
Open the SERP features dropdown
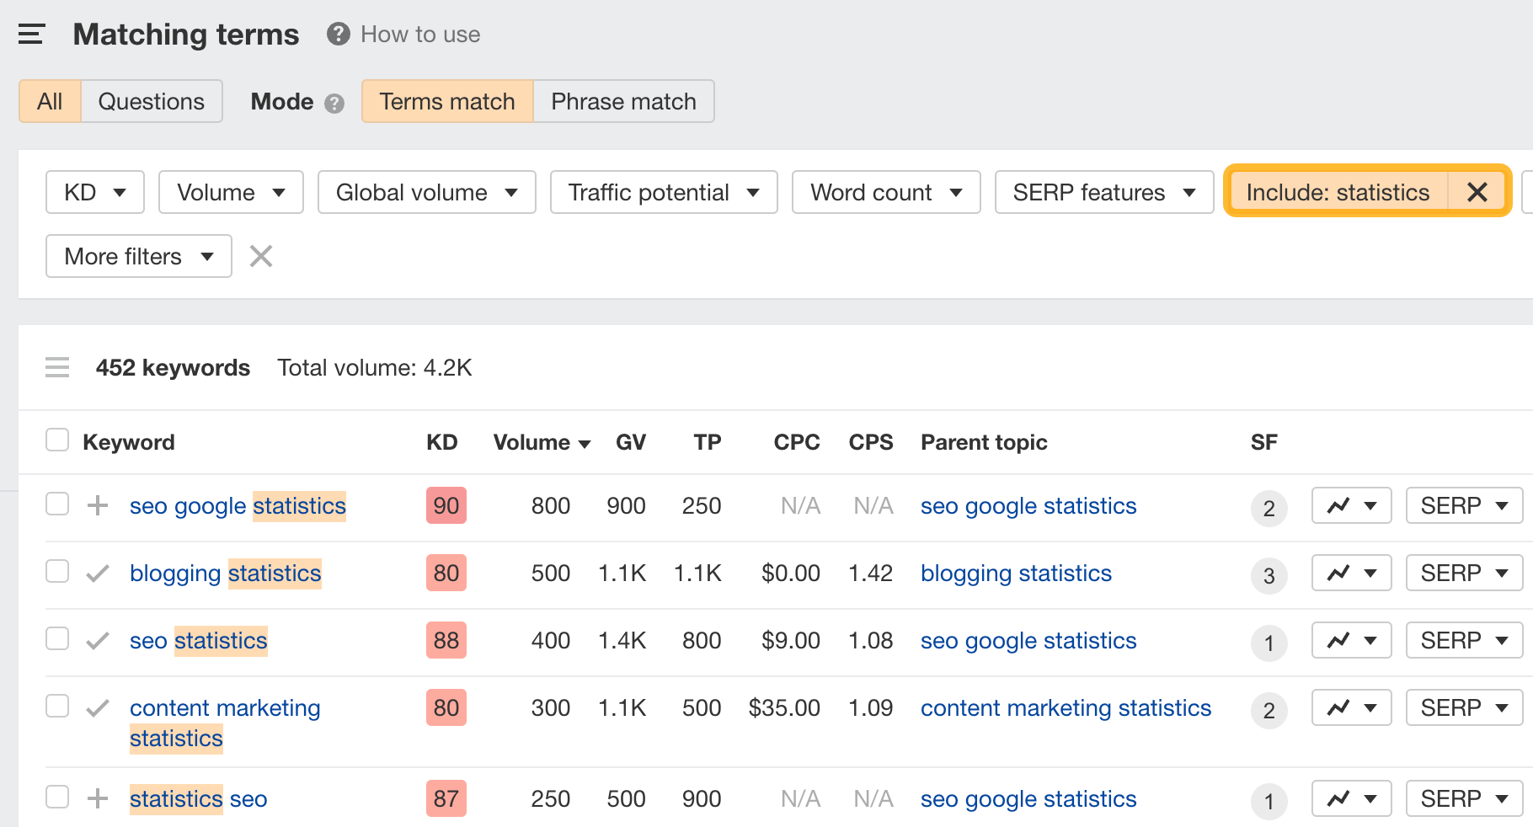coord(1103,192)
